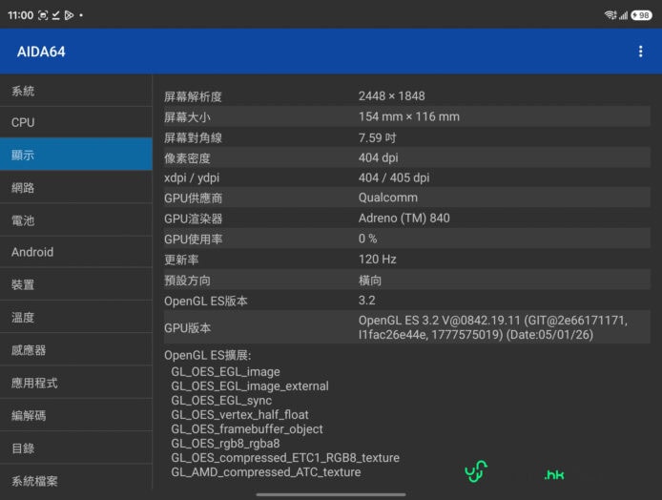Select the 2448 × 1848 resolution value
This screenshot has height=500, width=662.
(391, 95)
